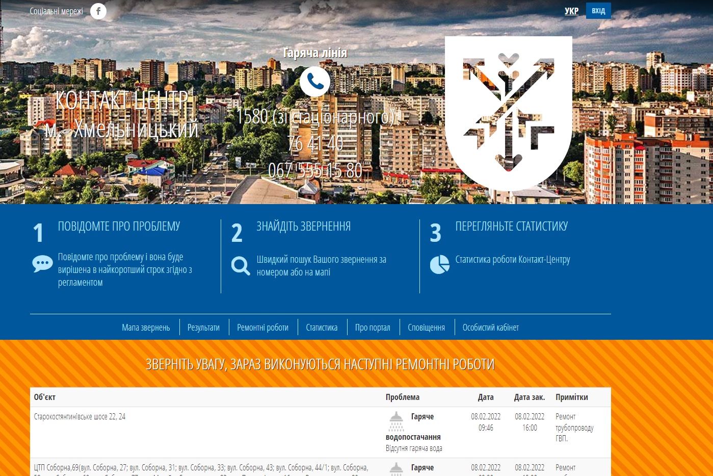
Task: Click the hotline phone icon
Action: coord(315,82)
